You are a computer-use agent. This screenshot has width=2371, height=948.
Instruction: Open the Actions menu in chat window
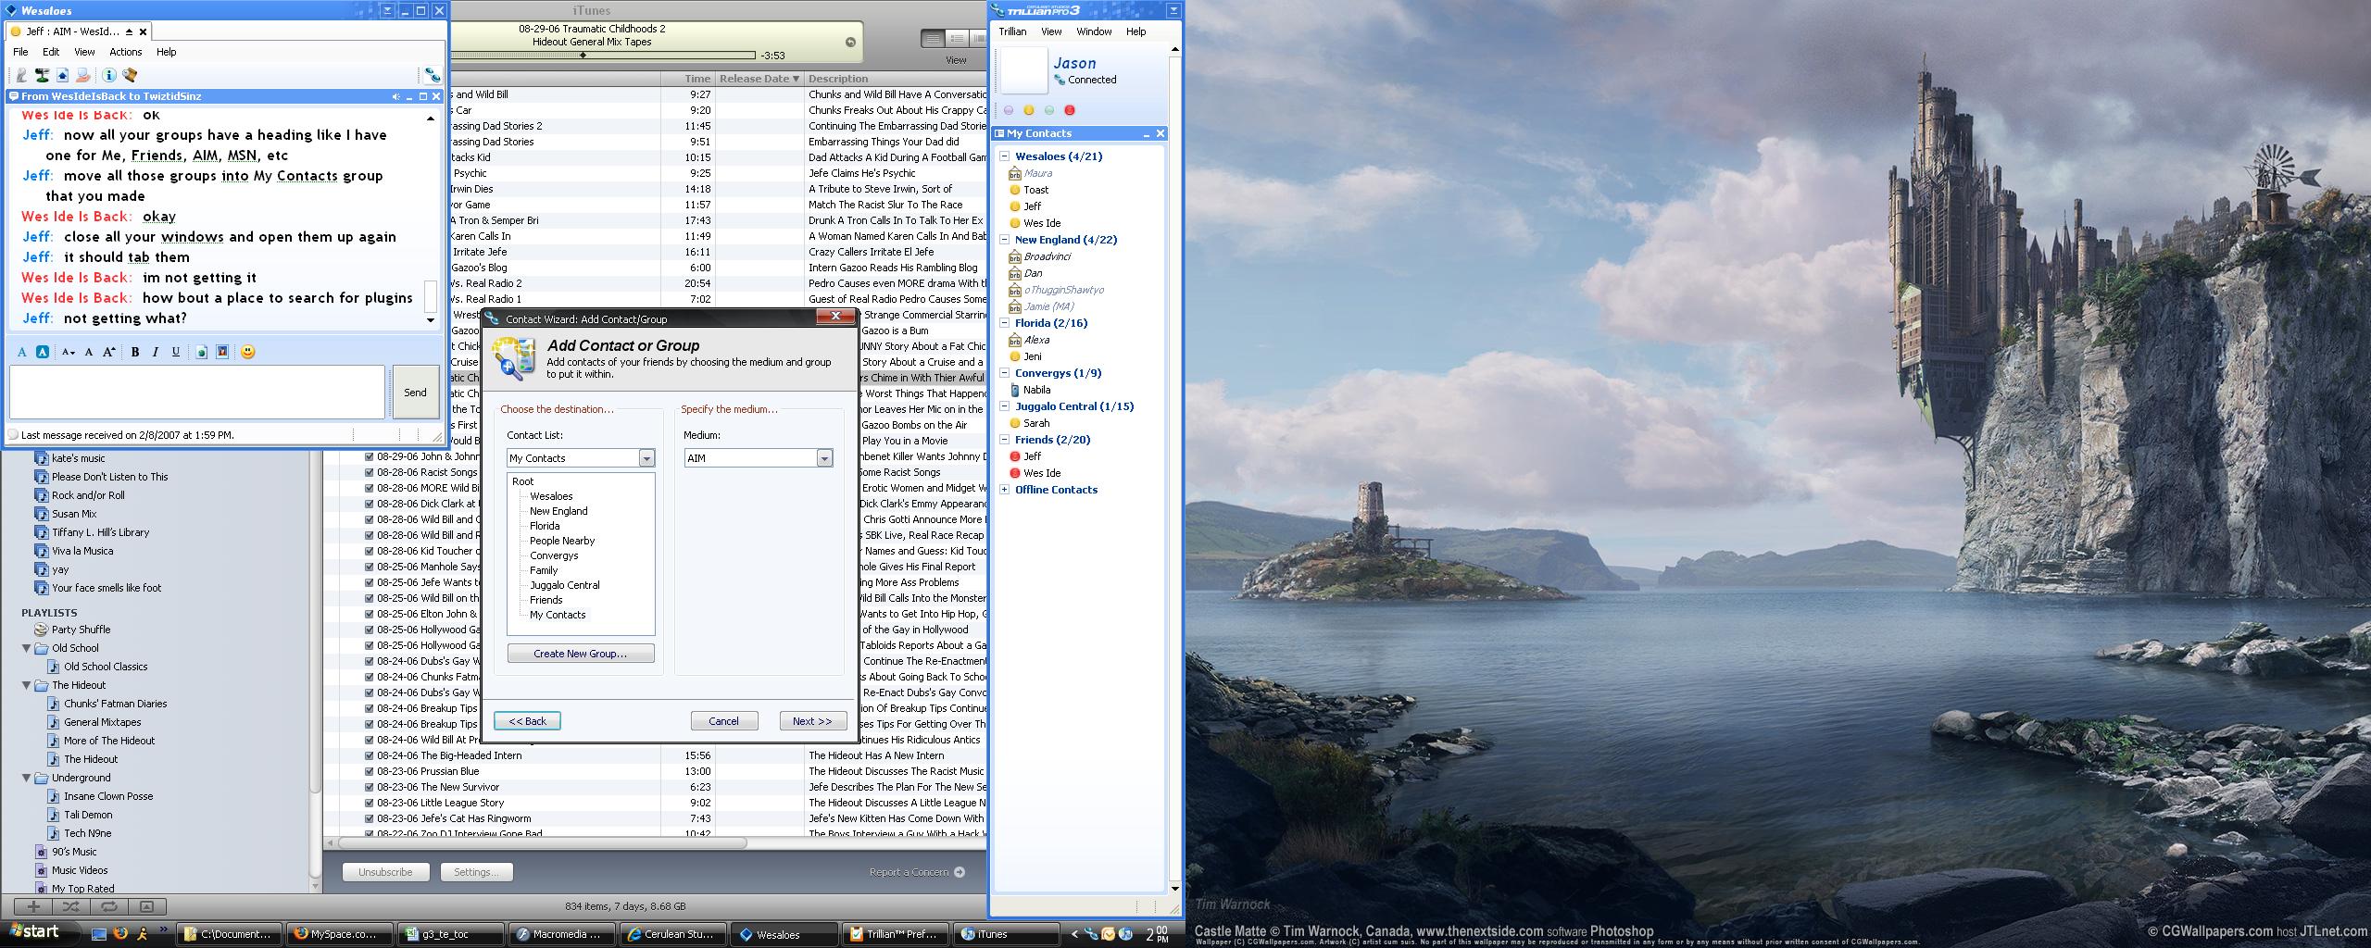click(x=125, y=52)
